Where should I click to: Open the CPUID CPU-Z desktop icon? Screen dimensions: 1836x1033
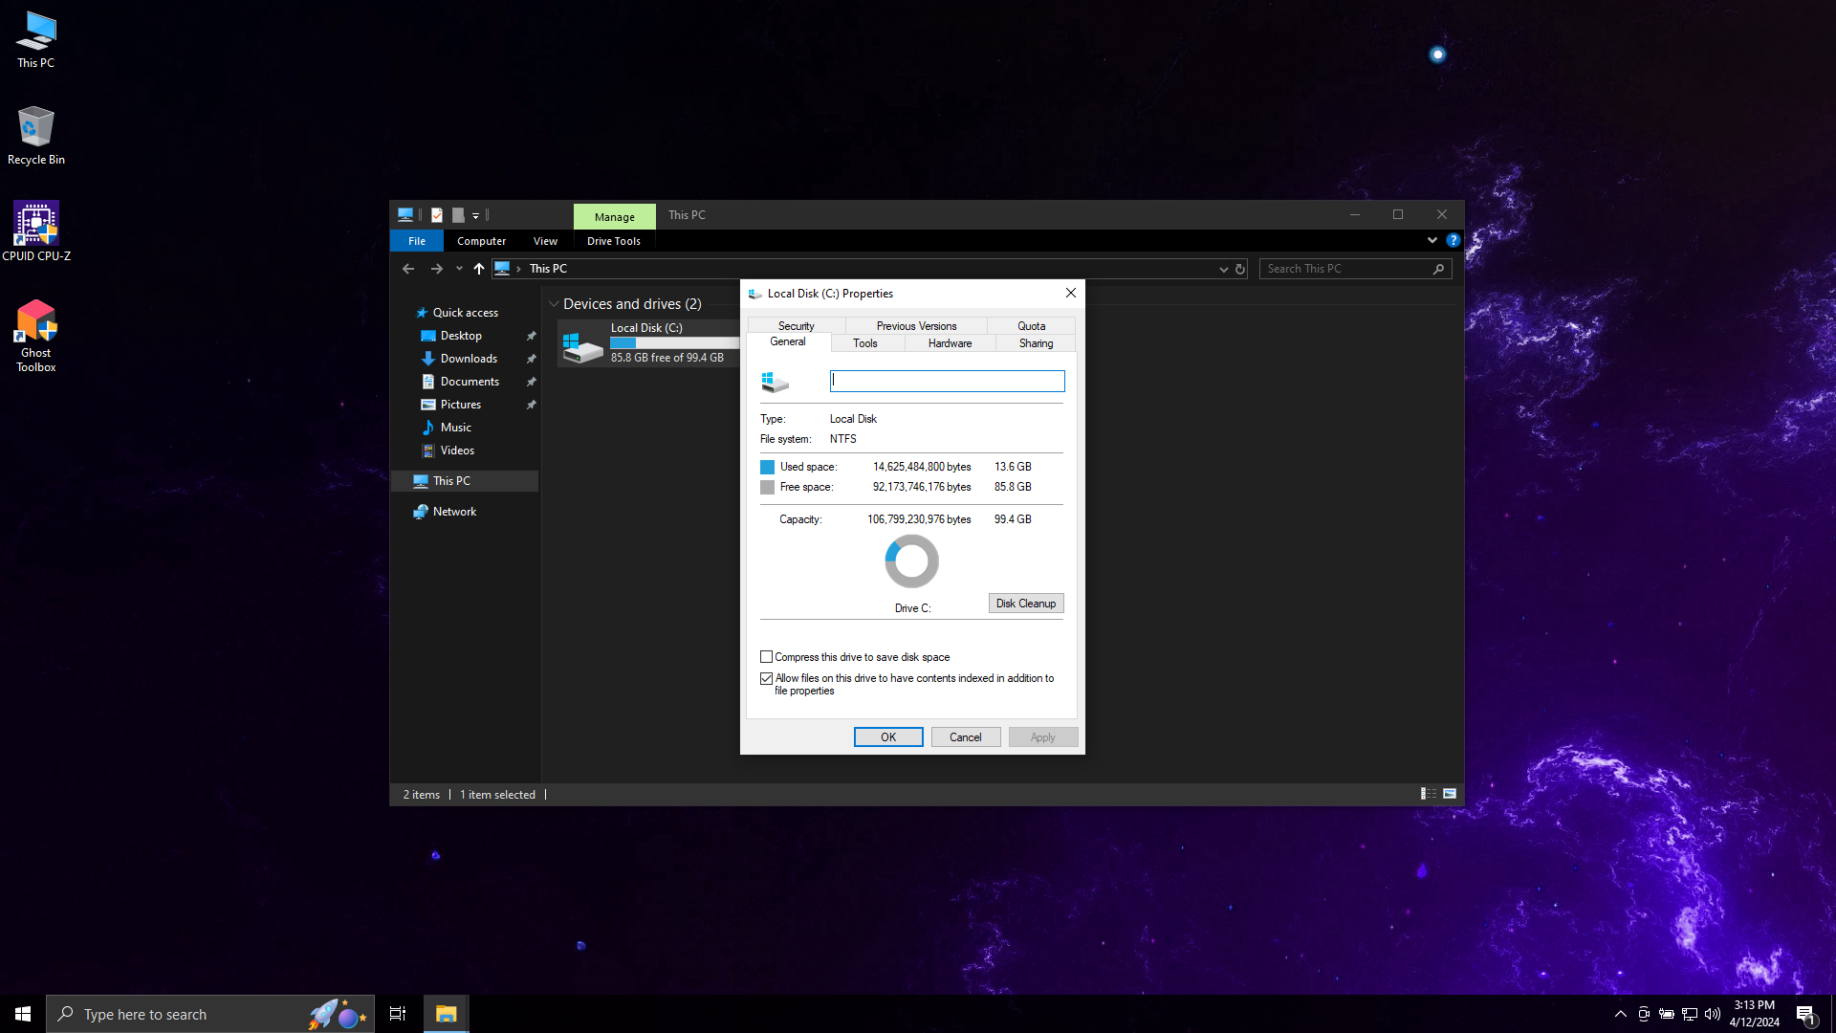point(36,225)
